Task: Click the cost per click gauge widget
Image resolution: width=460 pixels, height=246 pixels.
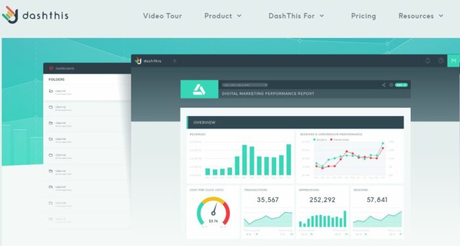Action: click(213, 212)
